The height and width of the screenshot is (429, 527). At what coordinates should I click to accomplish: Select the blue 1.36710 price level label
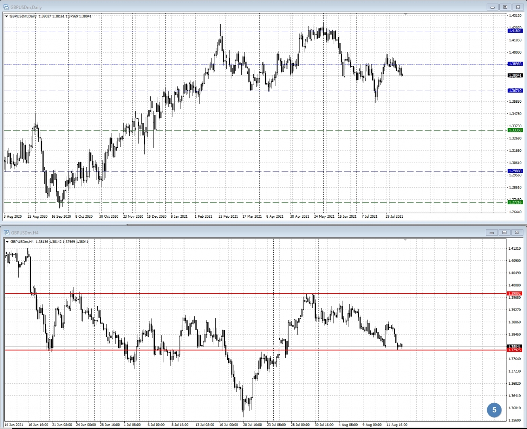point(515,90)
